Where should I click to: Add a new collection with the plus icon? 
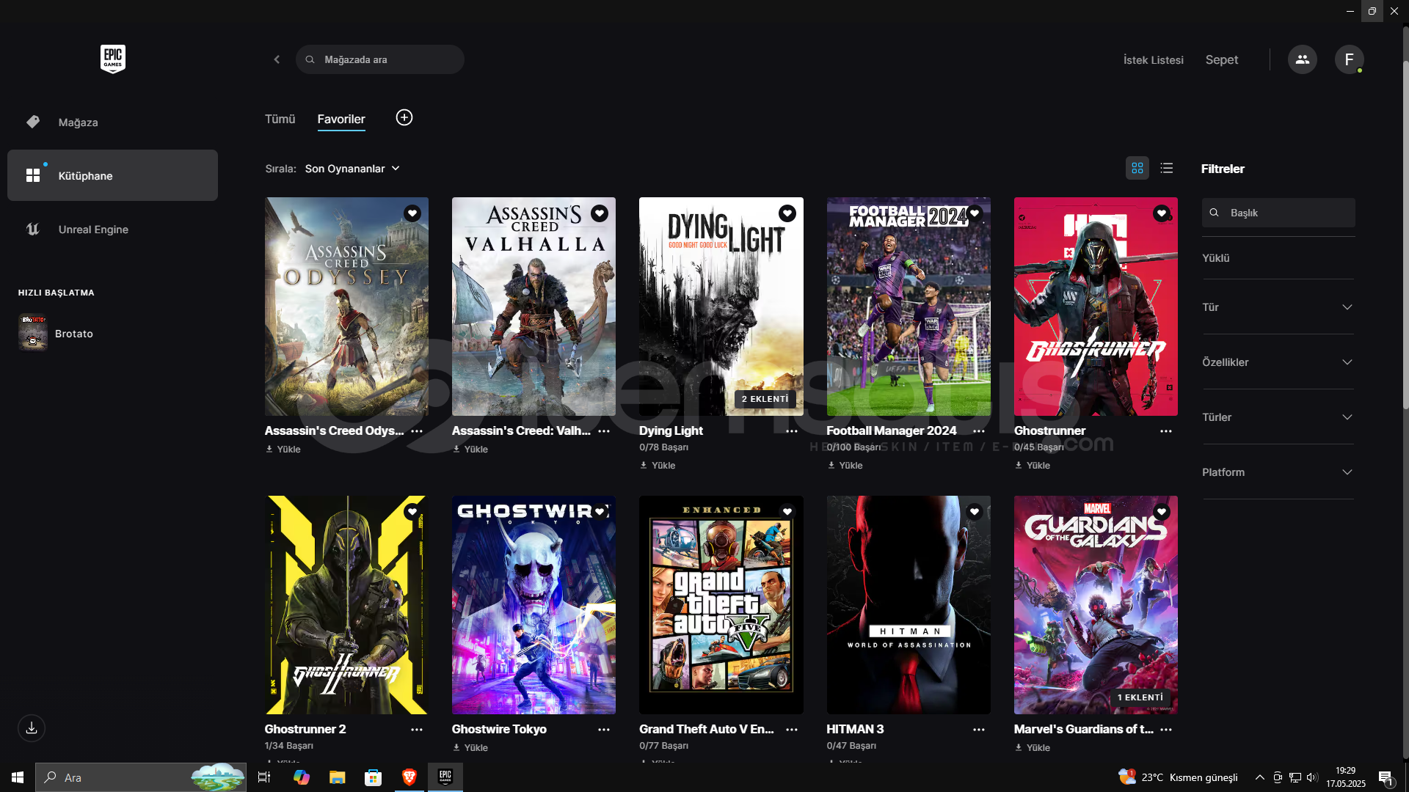tap(404, 117)
